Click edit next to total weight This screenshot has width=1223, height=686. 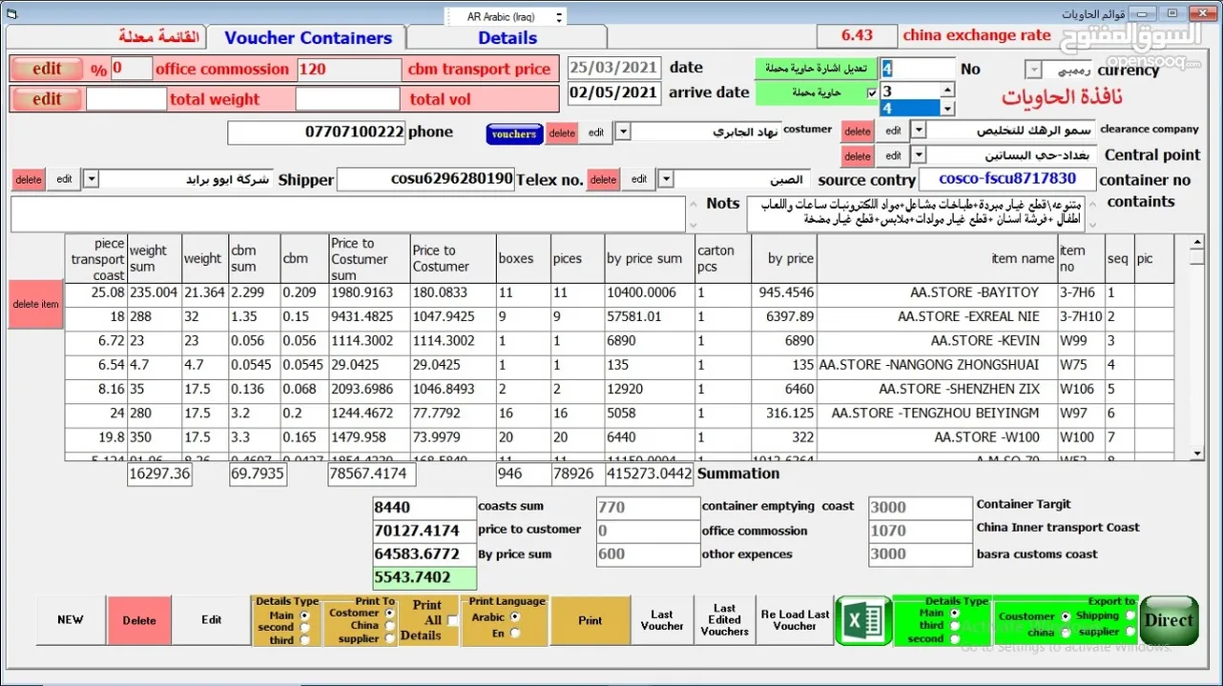coord(47,98)
